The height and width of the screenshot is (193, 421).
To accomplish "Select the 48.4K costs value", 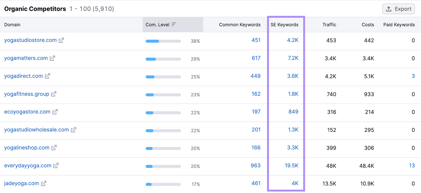I will point(367,166).
